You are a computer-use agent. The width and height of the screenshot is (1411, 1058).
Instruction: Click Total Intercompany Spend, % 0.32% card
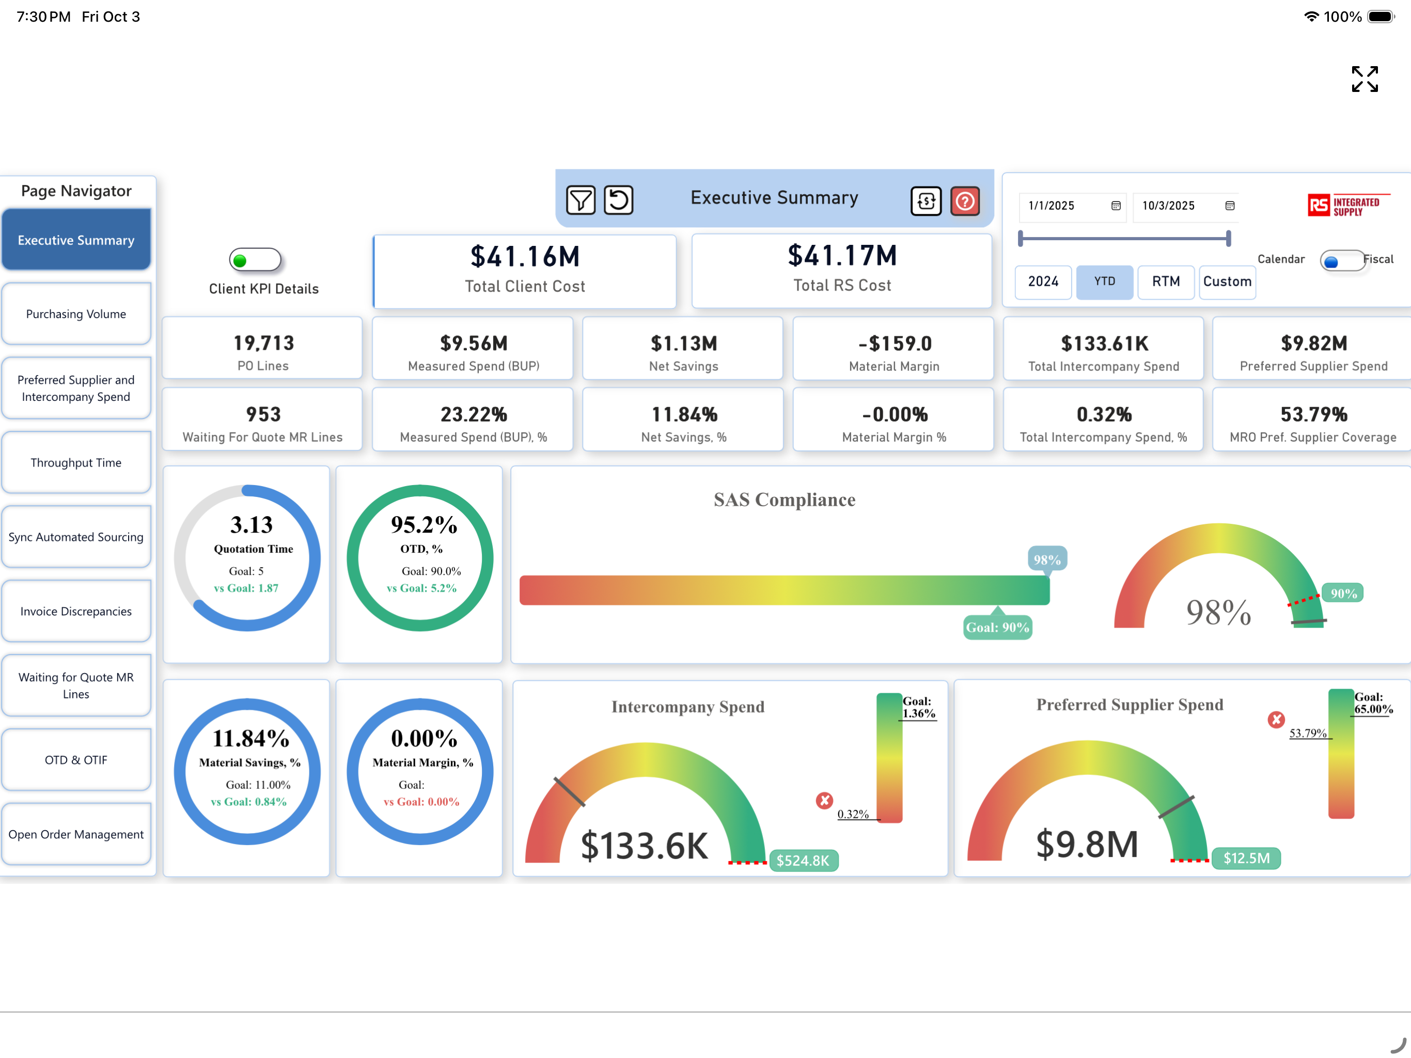coord(1103,419)
